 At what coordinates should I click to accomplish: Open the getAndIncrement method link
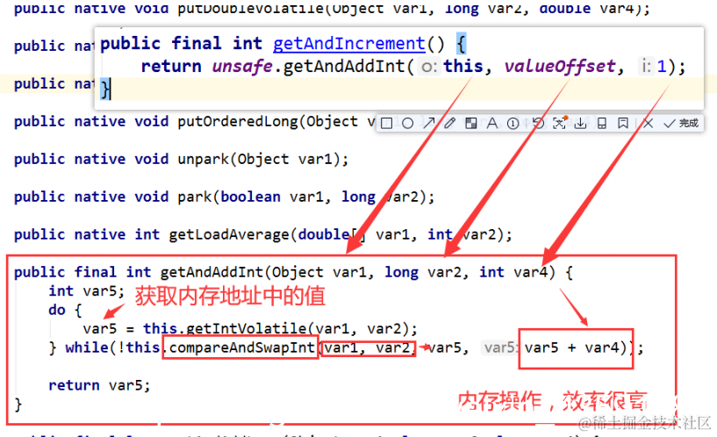[x=349, y=43]
